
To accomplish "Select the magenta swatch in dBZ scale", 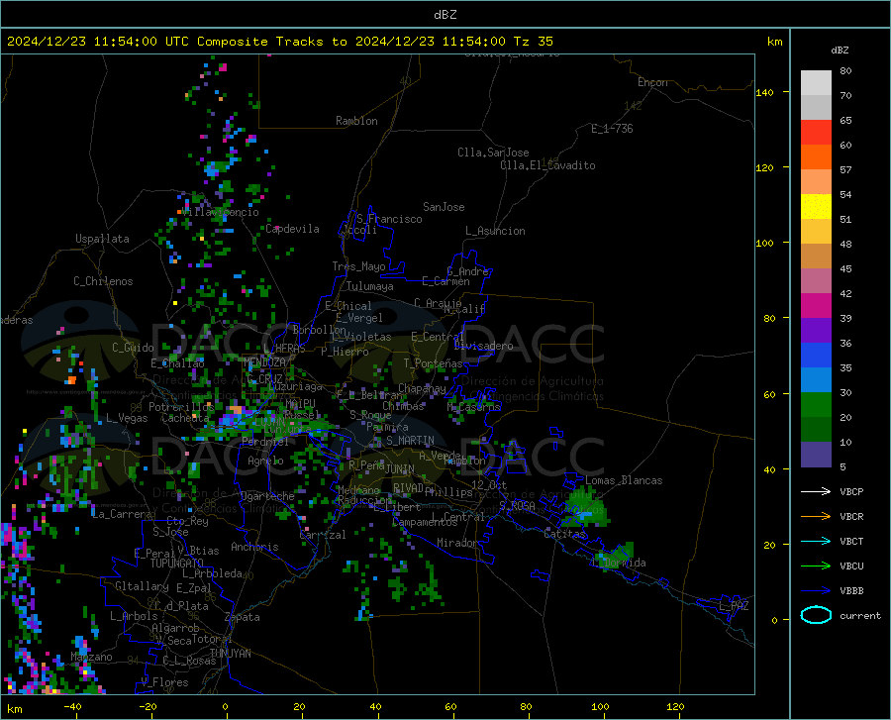I will (x=816, y=306).
